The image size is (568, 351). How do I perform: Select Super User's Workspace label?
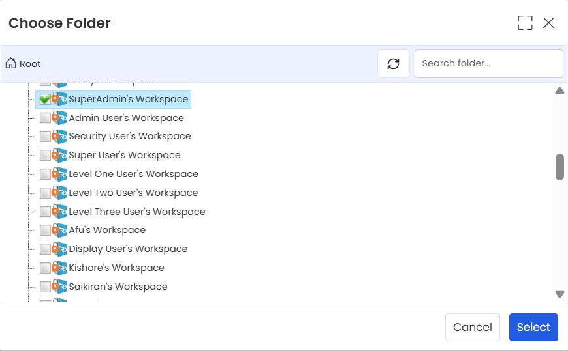[x=125, y=155]
